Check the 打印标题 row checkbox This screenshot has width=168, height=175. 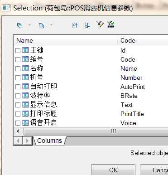pos(18,114)
